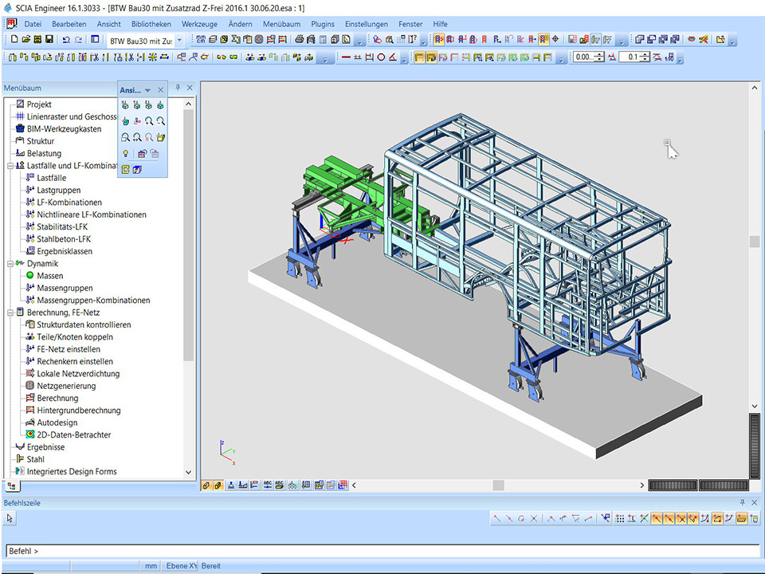Select LF-Kombinationen in the menu tree

pos(69,202)
